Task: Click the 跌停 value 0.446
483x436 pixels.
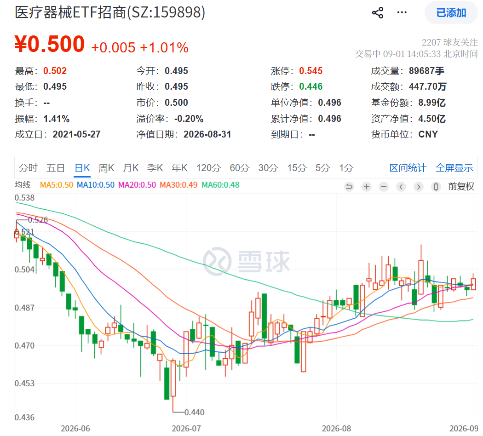Action: [311, 86]
